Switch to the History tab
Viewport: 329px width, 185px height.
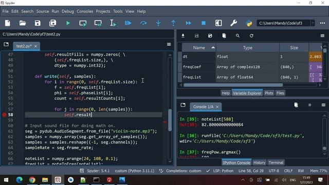click(x=259, y=162)
